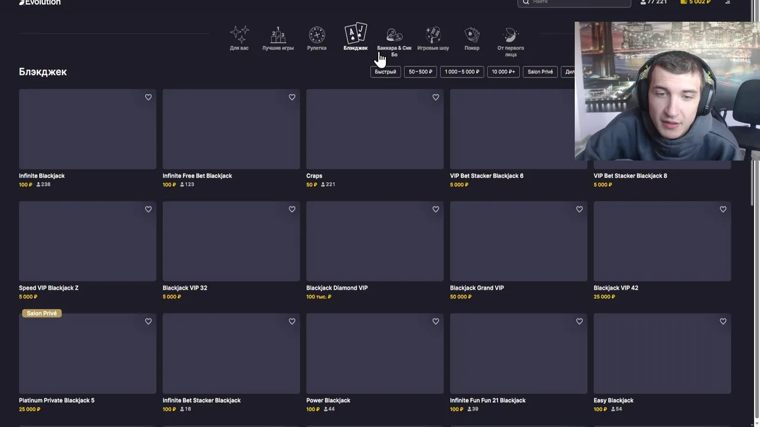Open the Craps table thumbnail
The image size is (760, 427).
click(x=375, y=129)
